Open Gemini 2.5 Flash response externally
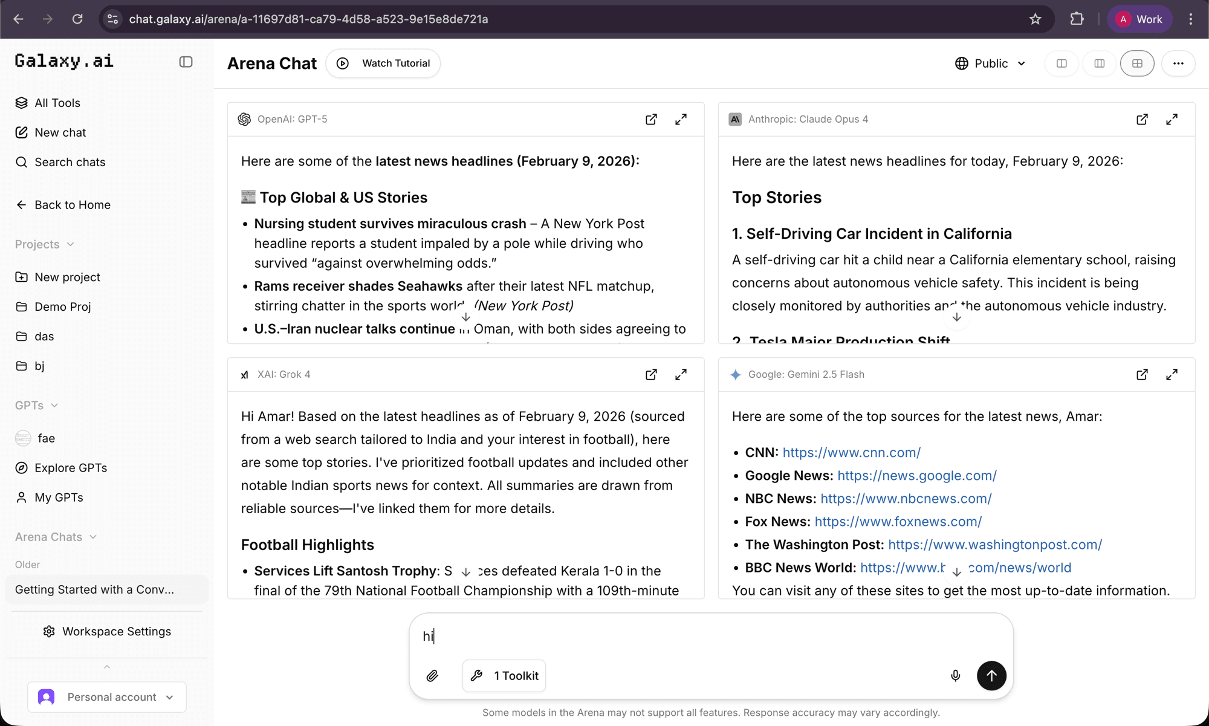 click(1142, 374)
